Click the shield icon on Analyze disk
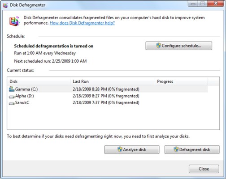226x179 pixels. (x=120, y=149)
